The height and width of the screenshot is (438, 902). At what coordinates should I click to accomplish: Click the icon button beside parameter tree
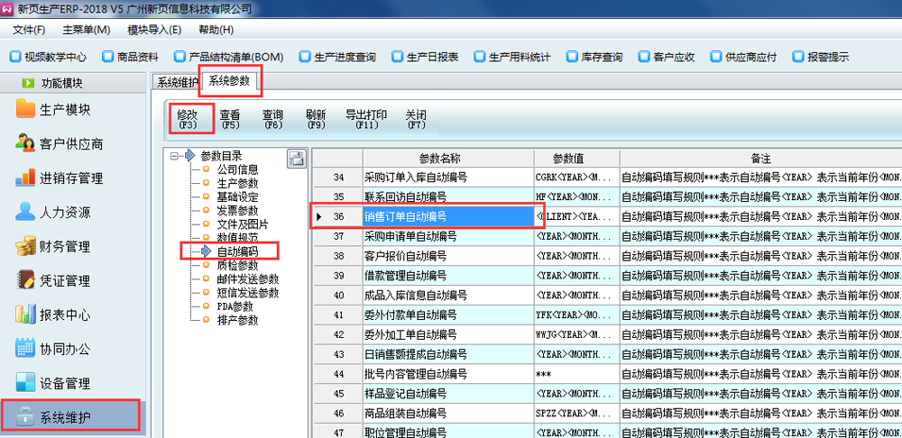(296, 160)
